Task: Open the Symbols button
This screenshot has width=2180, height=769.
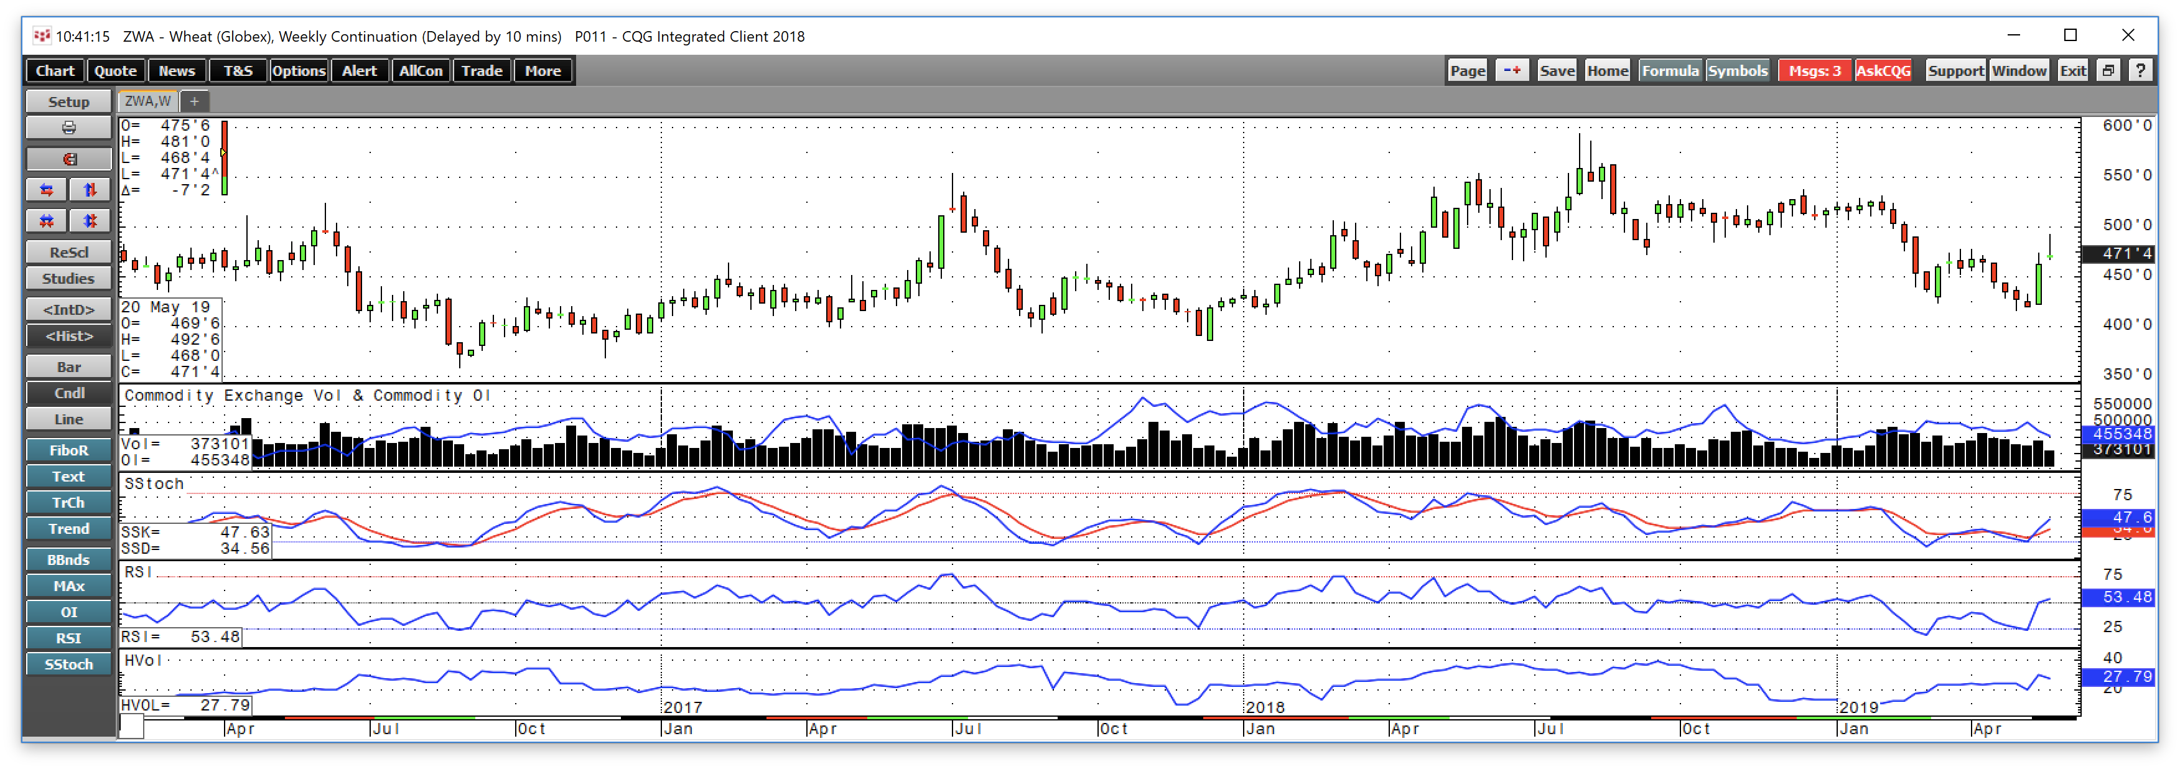Action: pyautogui.click(x=1738, y=70)
